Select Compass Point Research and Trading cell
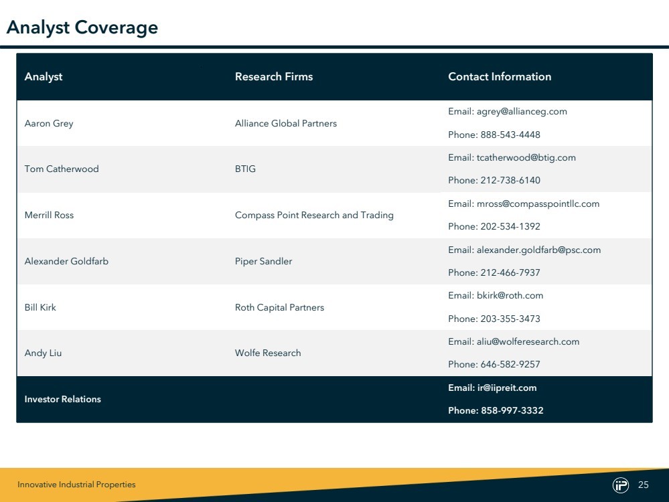 [315, 216]
